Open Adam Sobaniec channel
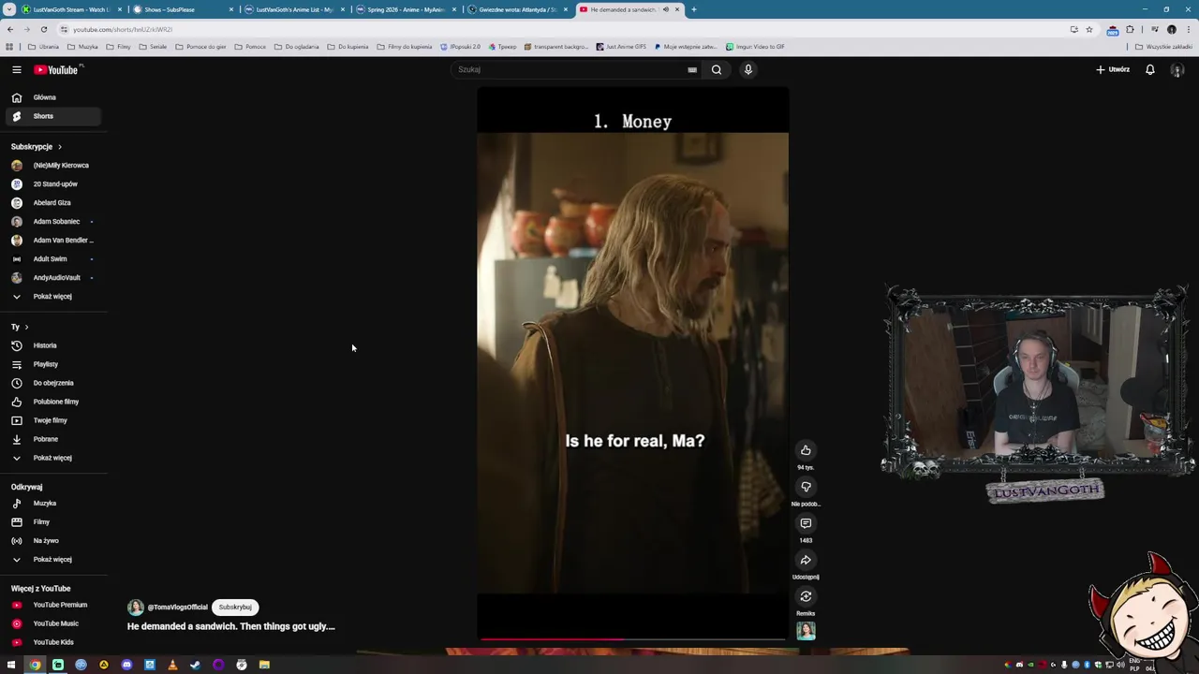The height and width of the screenshot is (674, 1199). coord(53,222)
